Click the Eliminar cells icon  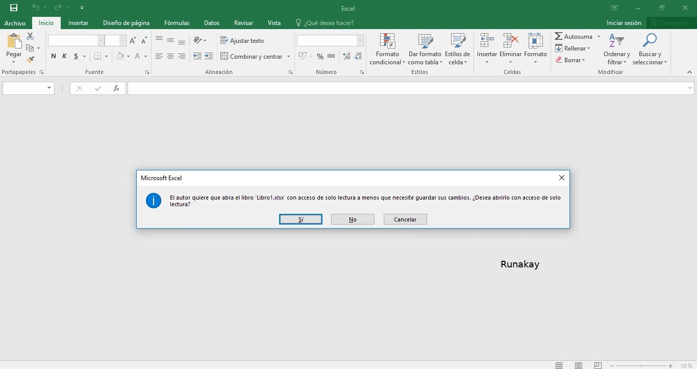click(x=510, y=41)
